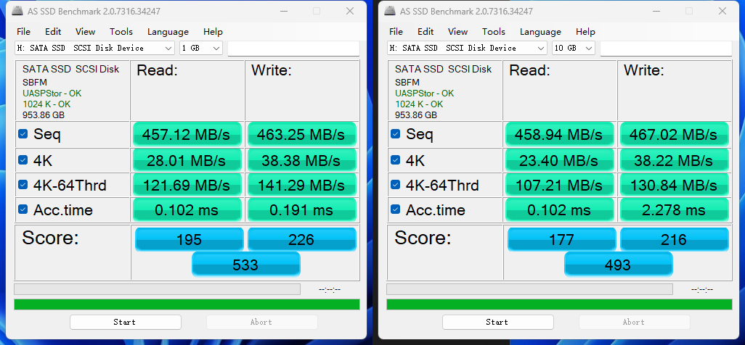This screenshot has width=745, height=345.
Task: Minimize the right AS SSD Benchmark window
Action: (655, 11)
